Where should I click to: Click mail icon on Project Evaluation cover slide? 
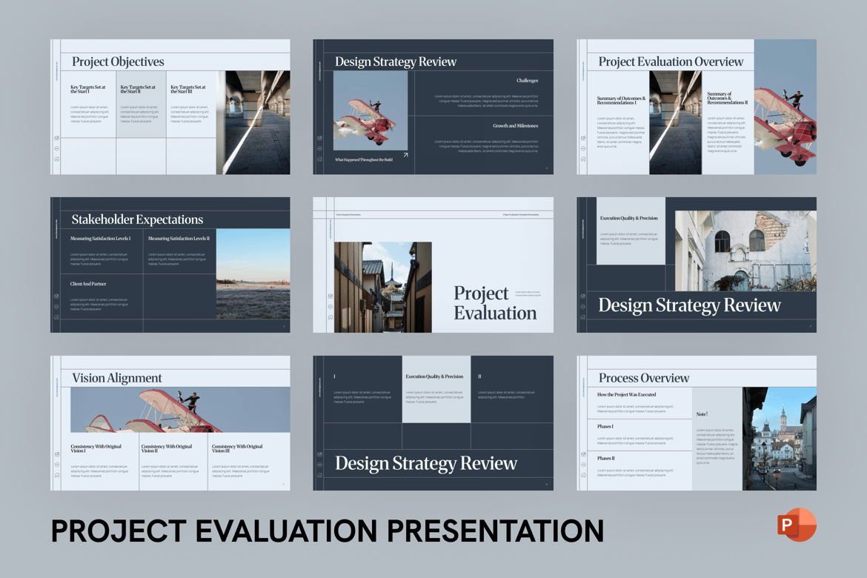click(x=330, y=296)
